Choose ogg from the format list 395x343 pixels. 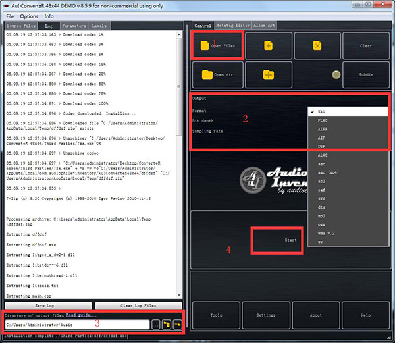(348, 224)
